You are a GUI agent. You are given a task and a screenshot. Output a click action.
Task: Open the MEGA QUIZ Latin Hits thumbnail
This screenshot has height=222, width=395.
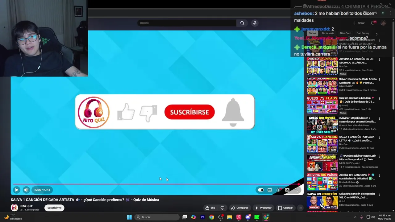[x=322, y=163]
